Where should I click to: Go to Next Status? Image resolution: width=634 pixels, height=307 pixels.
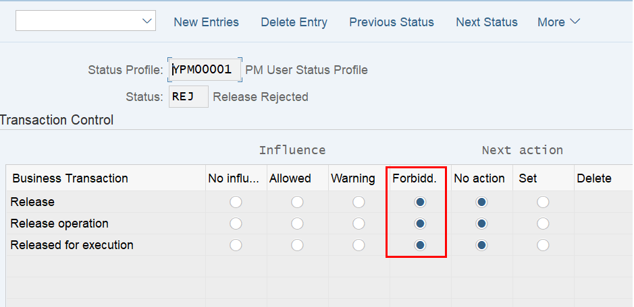pos(487,22)
